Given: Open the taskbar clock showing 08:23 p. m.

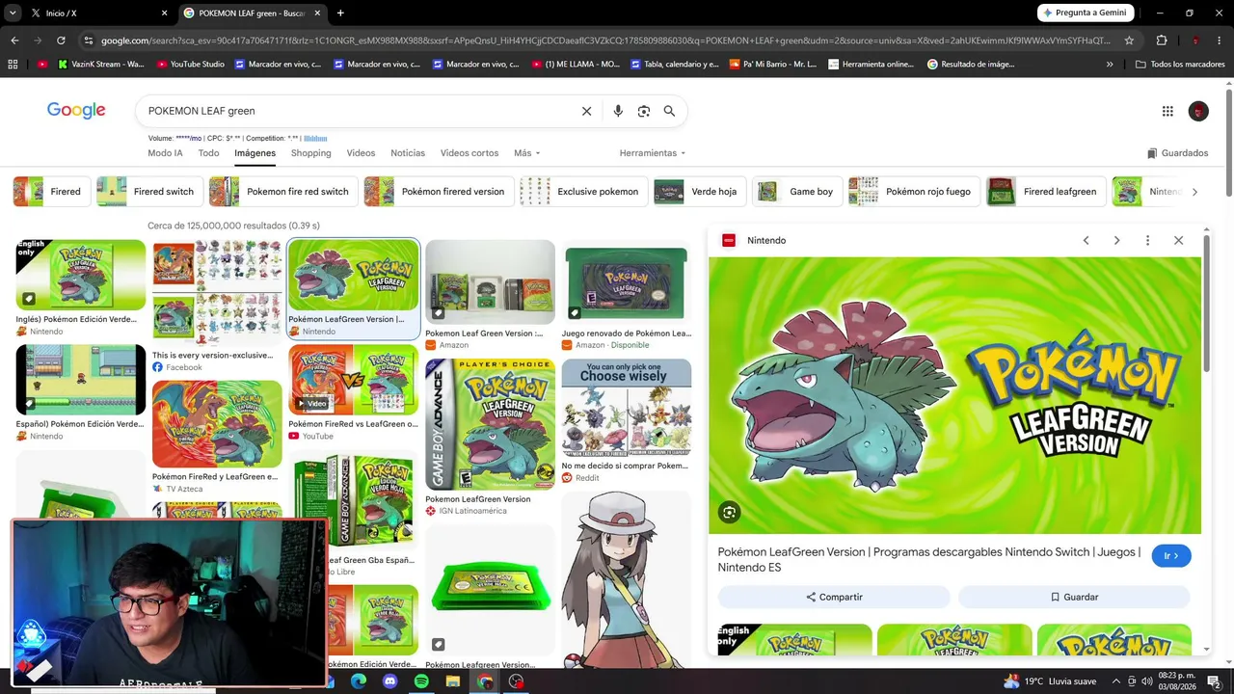Looking at the screenshot, I should point(1176,681).
